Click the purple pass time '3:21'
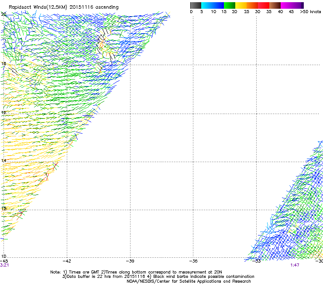 [x=4, y=265]
